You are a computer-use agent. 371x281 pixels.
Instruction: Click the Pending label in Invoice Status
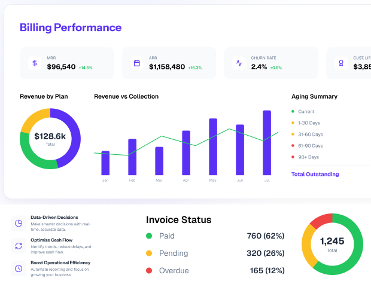click(174, 253)
